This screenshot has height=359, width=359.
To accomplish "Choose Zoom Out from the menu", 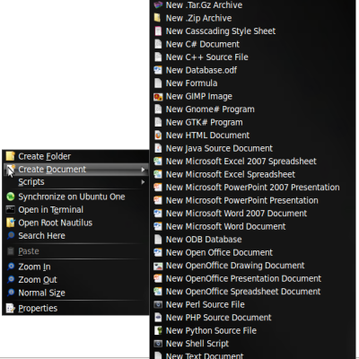I will click(75, 279).
